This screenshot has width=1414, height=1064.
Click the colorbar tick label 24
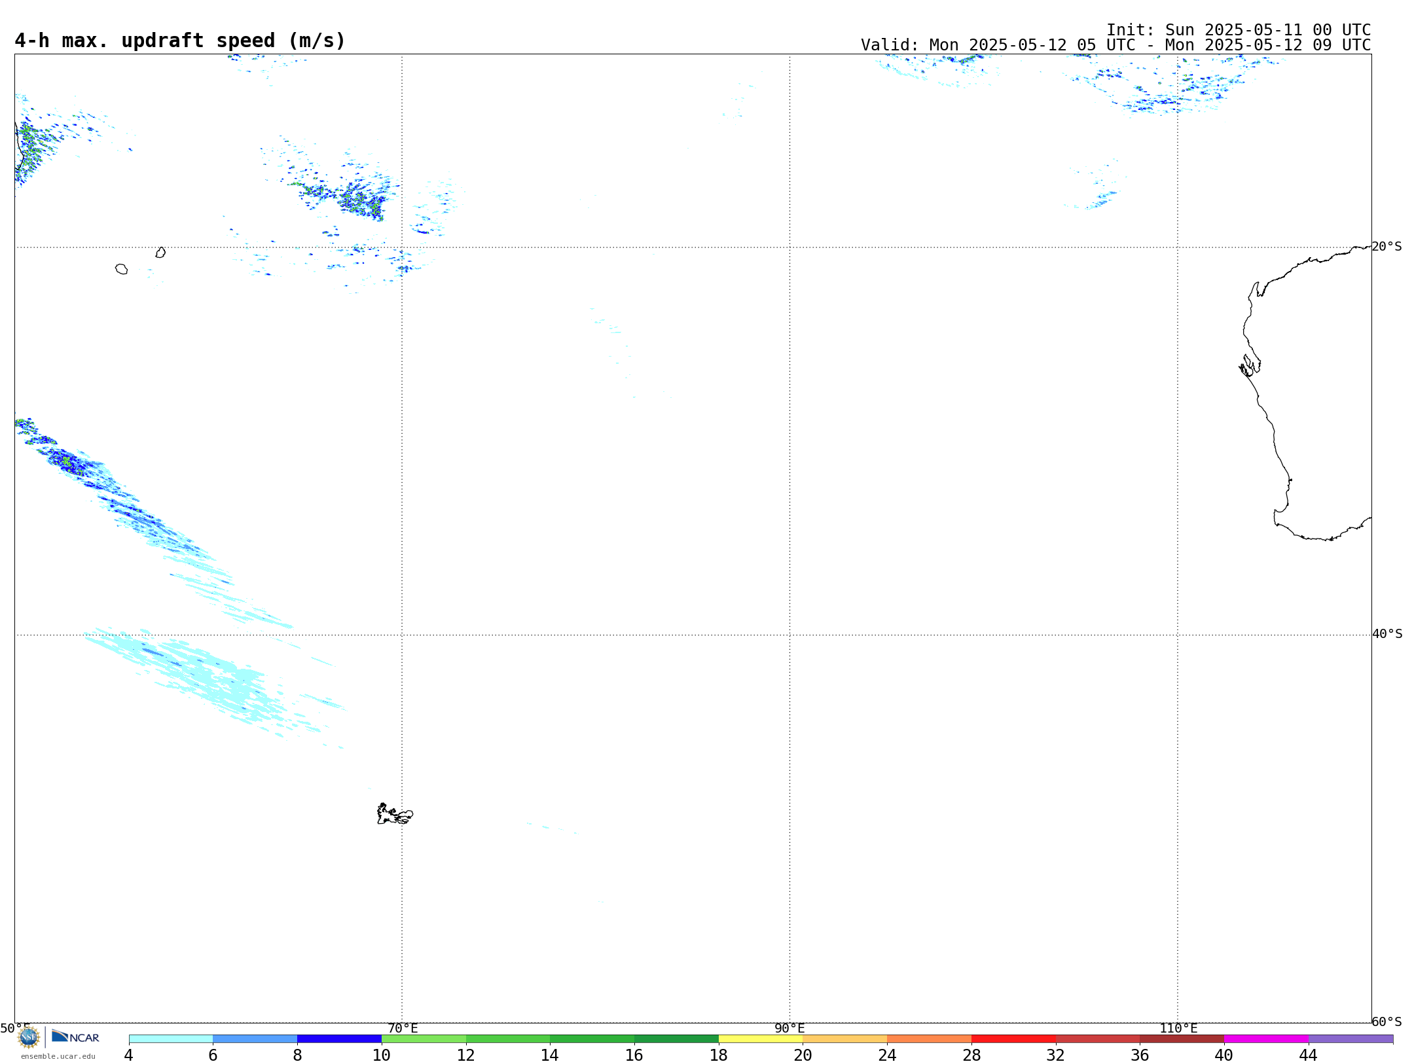click(x=887, y=1055)
